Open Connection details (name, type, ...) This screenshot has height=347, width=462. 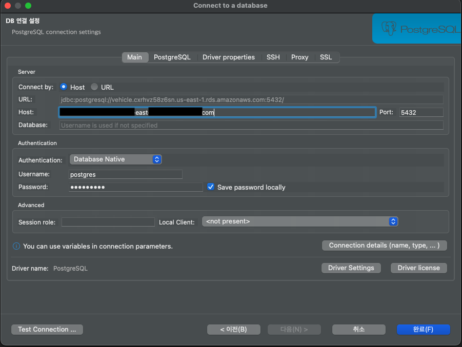[x=385, y=246]
